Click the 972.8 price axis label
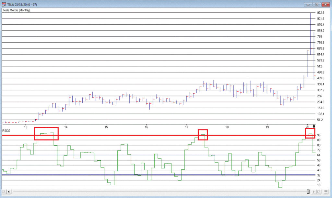This screenshot has width=332, height=198. point(321,13)
